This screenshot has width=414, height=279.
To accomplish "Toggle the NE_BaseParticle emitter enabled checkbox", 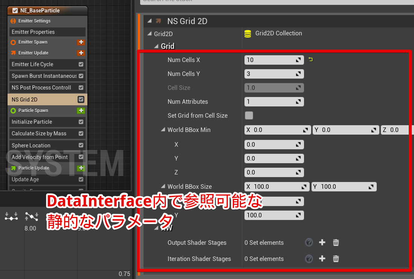I will [x=15, y=11].
